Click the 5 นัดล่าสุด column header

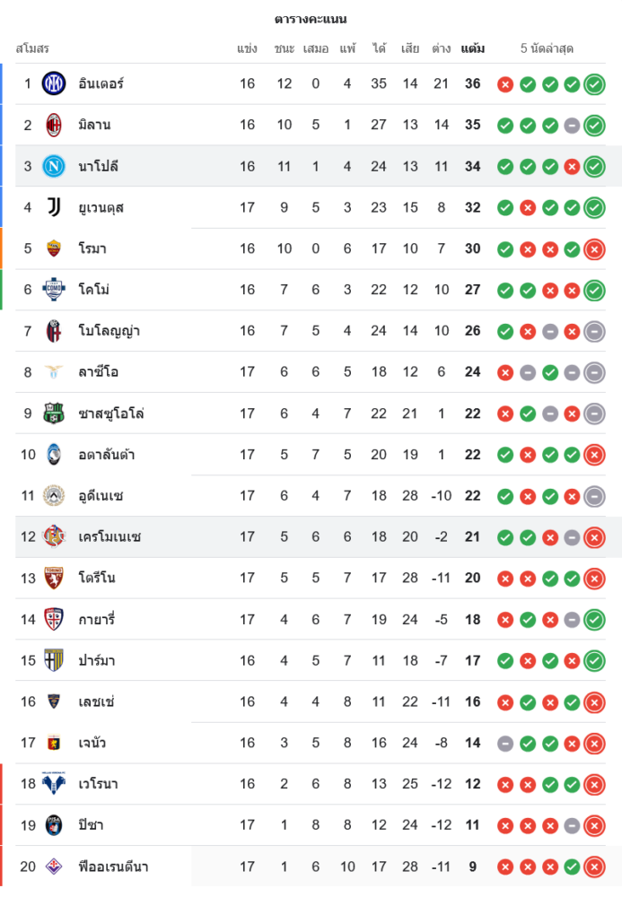pyautogui.click(x=547, y=48)
